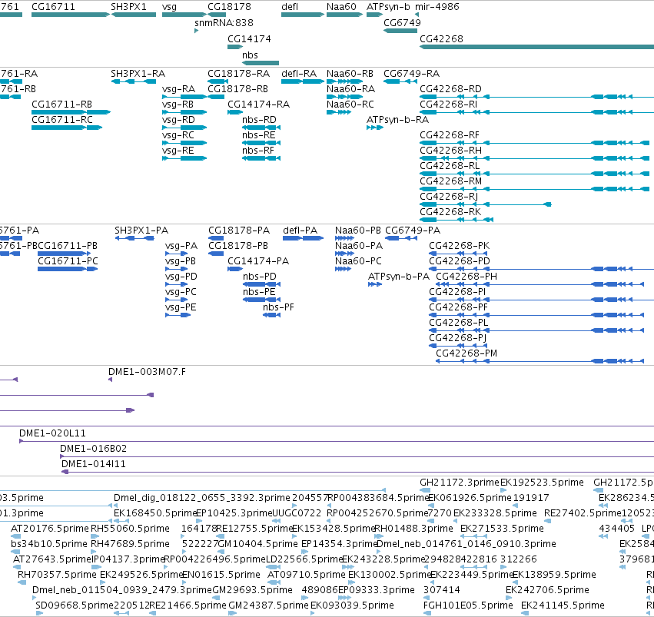Click transcript label CG14174-RA
The image size is (654, 617).
click(258, 104)
